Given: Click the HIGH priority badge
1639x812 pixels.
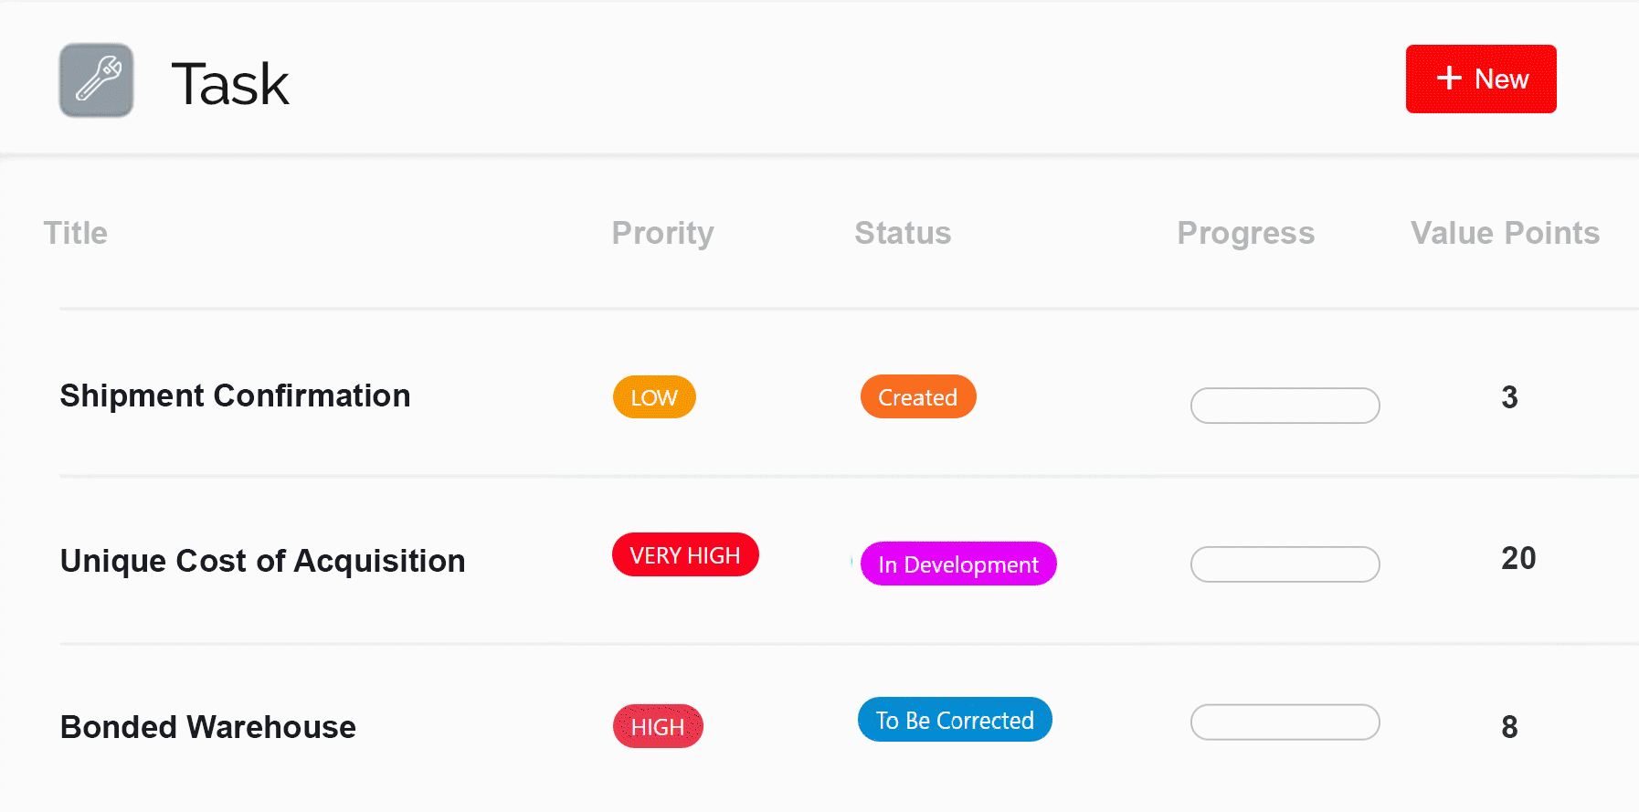Looking at the screenshot, I should click(x=658, y=727).
